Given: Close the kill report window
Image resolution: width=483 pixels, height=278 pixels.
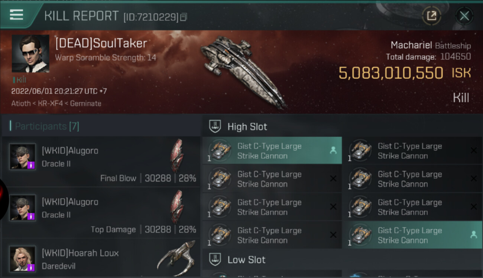Looking at the screenshot, I should click(x=464, y=16).
